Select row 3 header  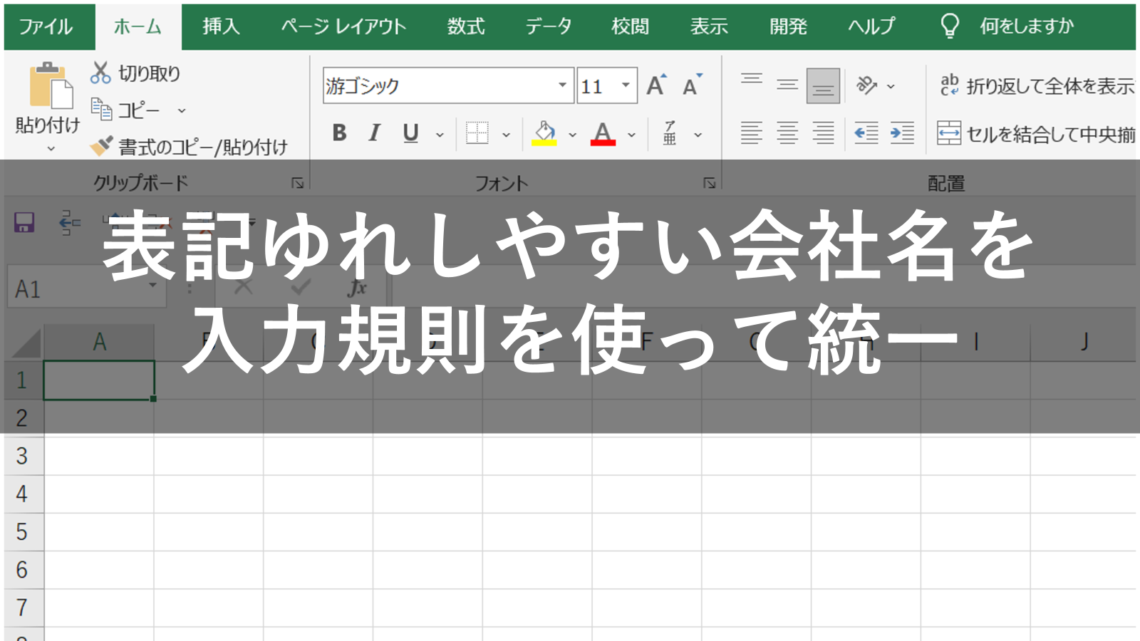pos(22,456)
